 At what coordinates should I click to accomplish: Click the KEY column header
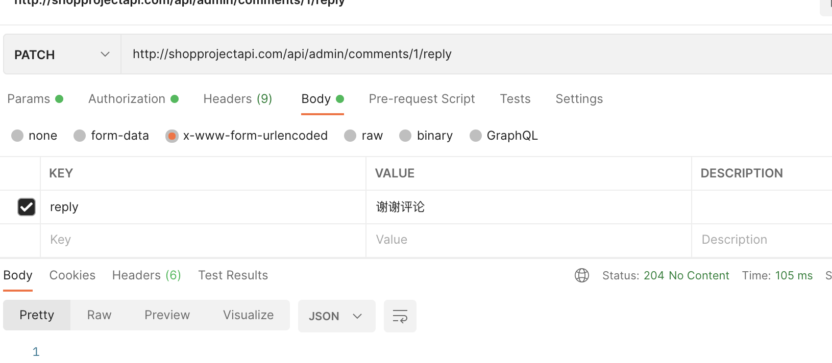coord(61,173)
